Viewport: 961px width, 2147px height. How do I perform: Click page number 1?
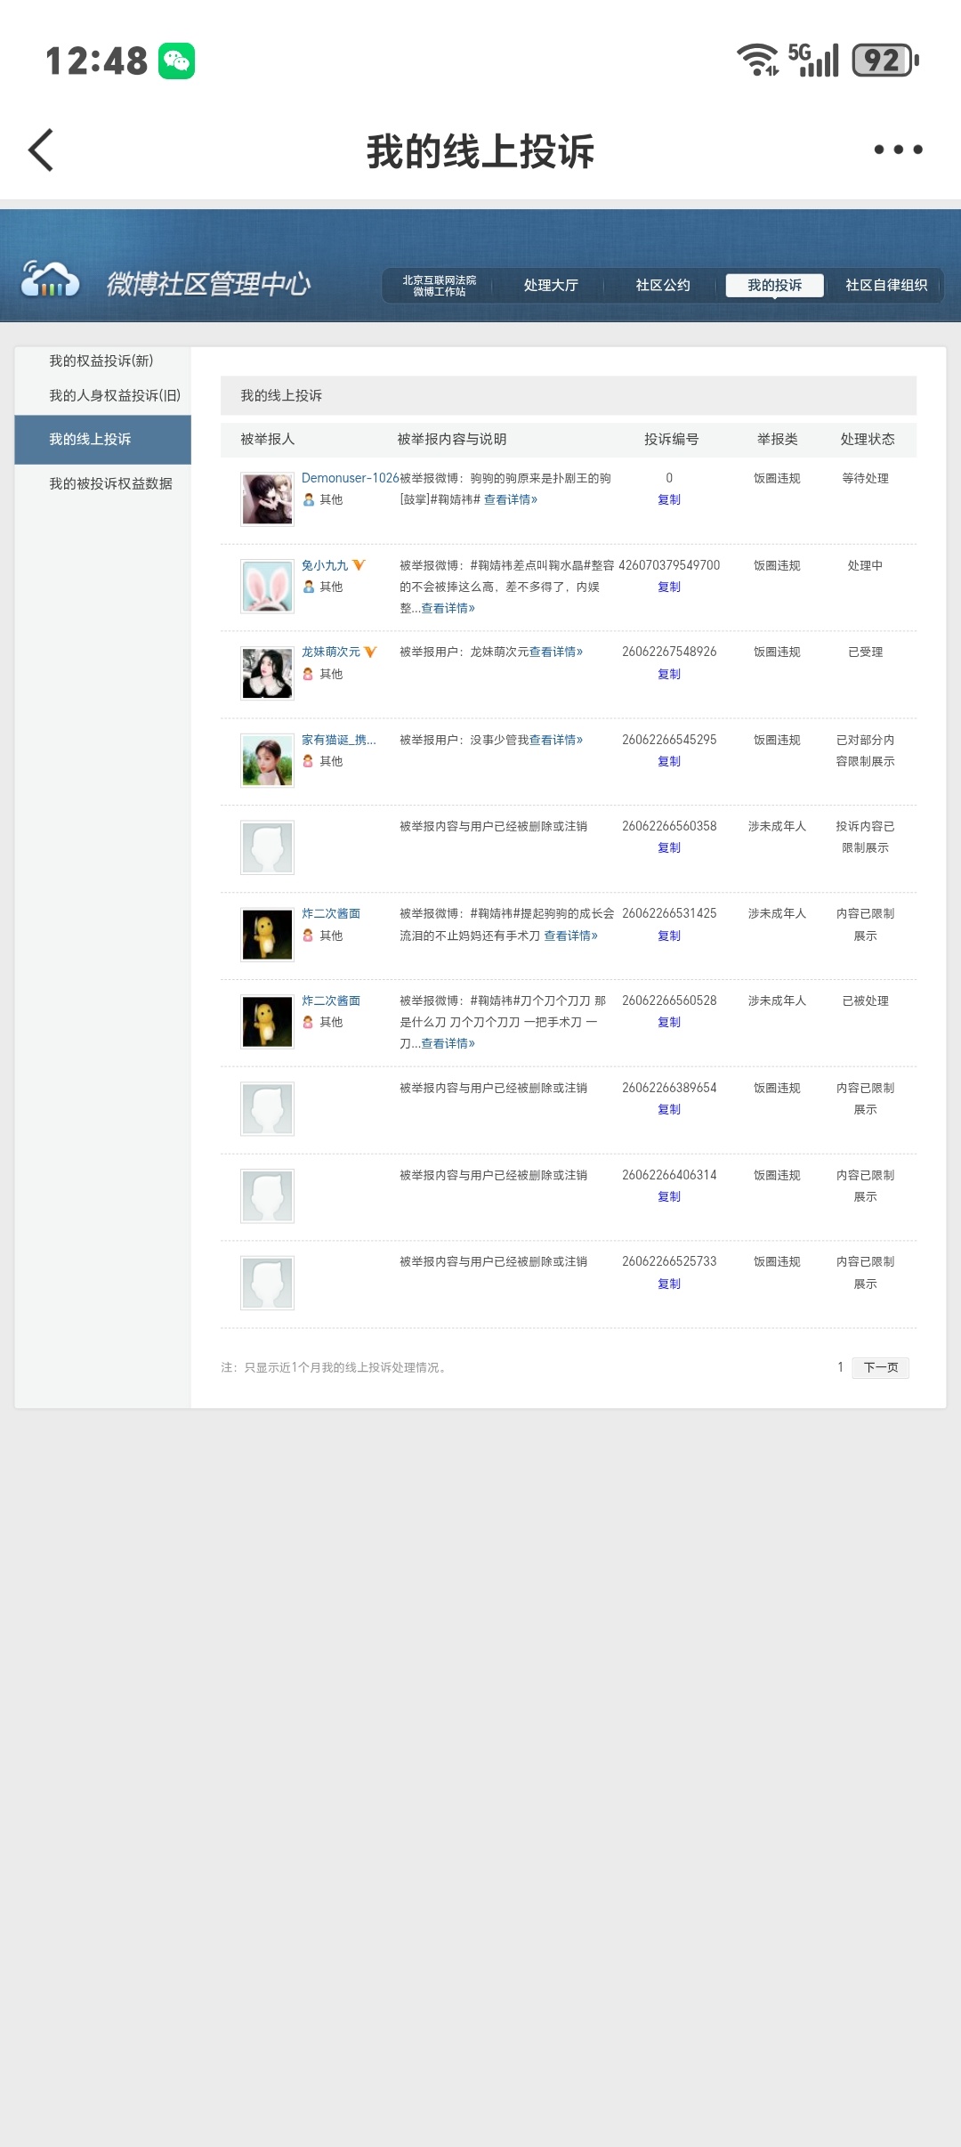point(840,1367)
